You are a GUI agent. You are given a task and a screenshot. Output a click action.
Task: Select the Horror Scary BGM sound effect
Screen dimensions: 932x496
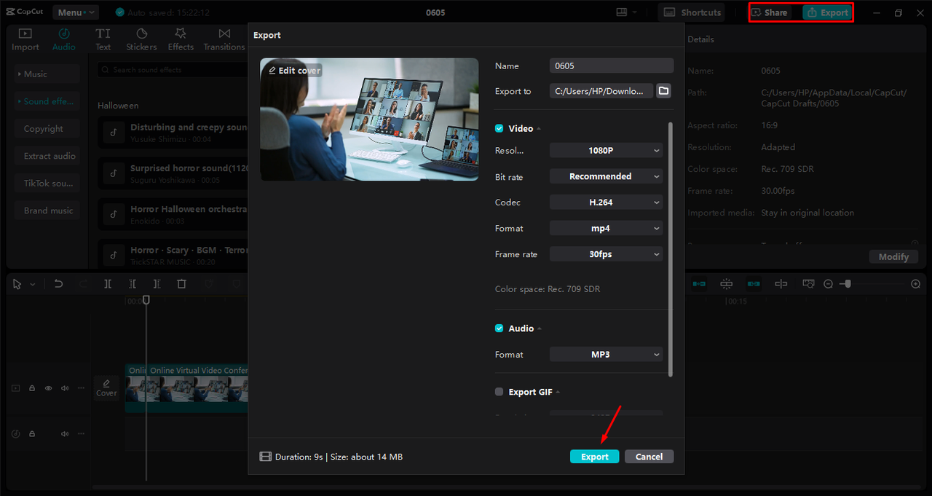(173, 255)
